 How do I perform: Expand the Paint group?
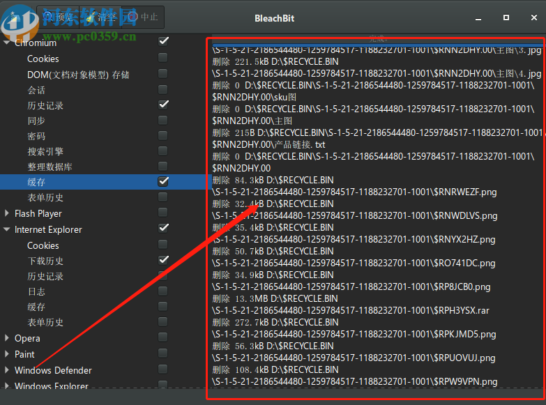(6, 354)
